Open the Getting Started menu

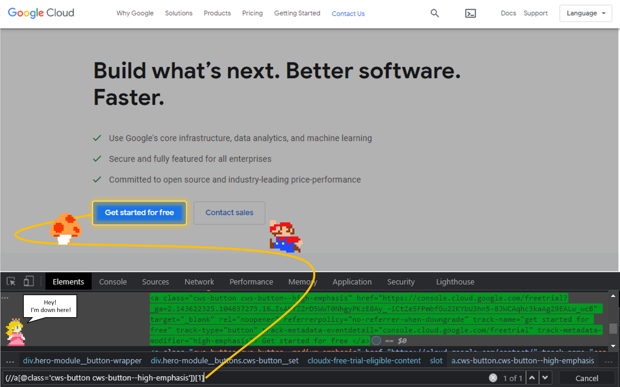tap(297, 13)
